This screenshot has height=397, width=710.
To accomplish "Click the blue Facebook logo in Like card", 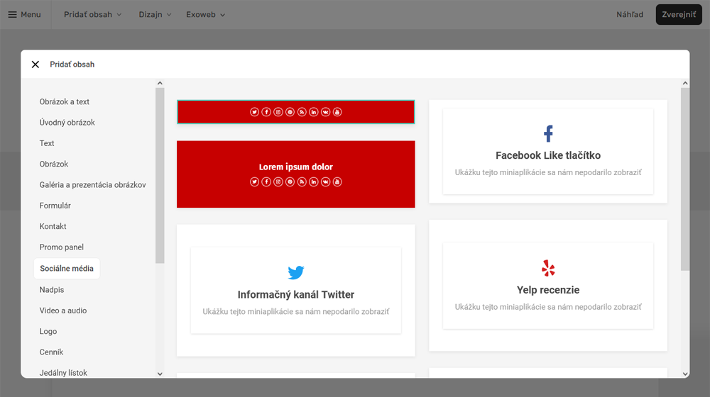I will pyautogui.click(x=548, y=133).
